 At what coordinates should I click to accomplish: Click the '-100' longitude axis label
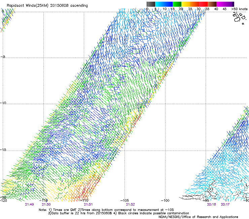click(165, 200)
